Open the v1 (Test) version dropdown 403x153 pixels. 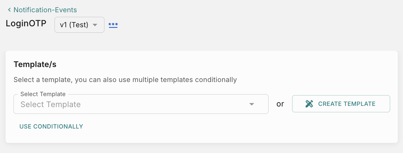pyautogui.click(x=79, y=25)
